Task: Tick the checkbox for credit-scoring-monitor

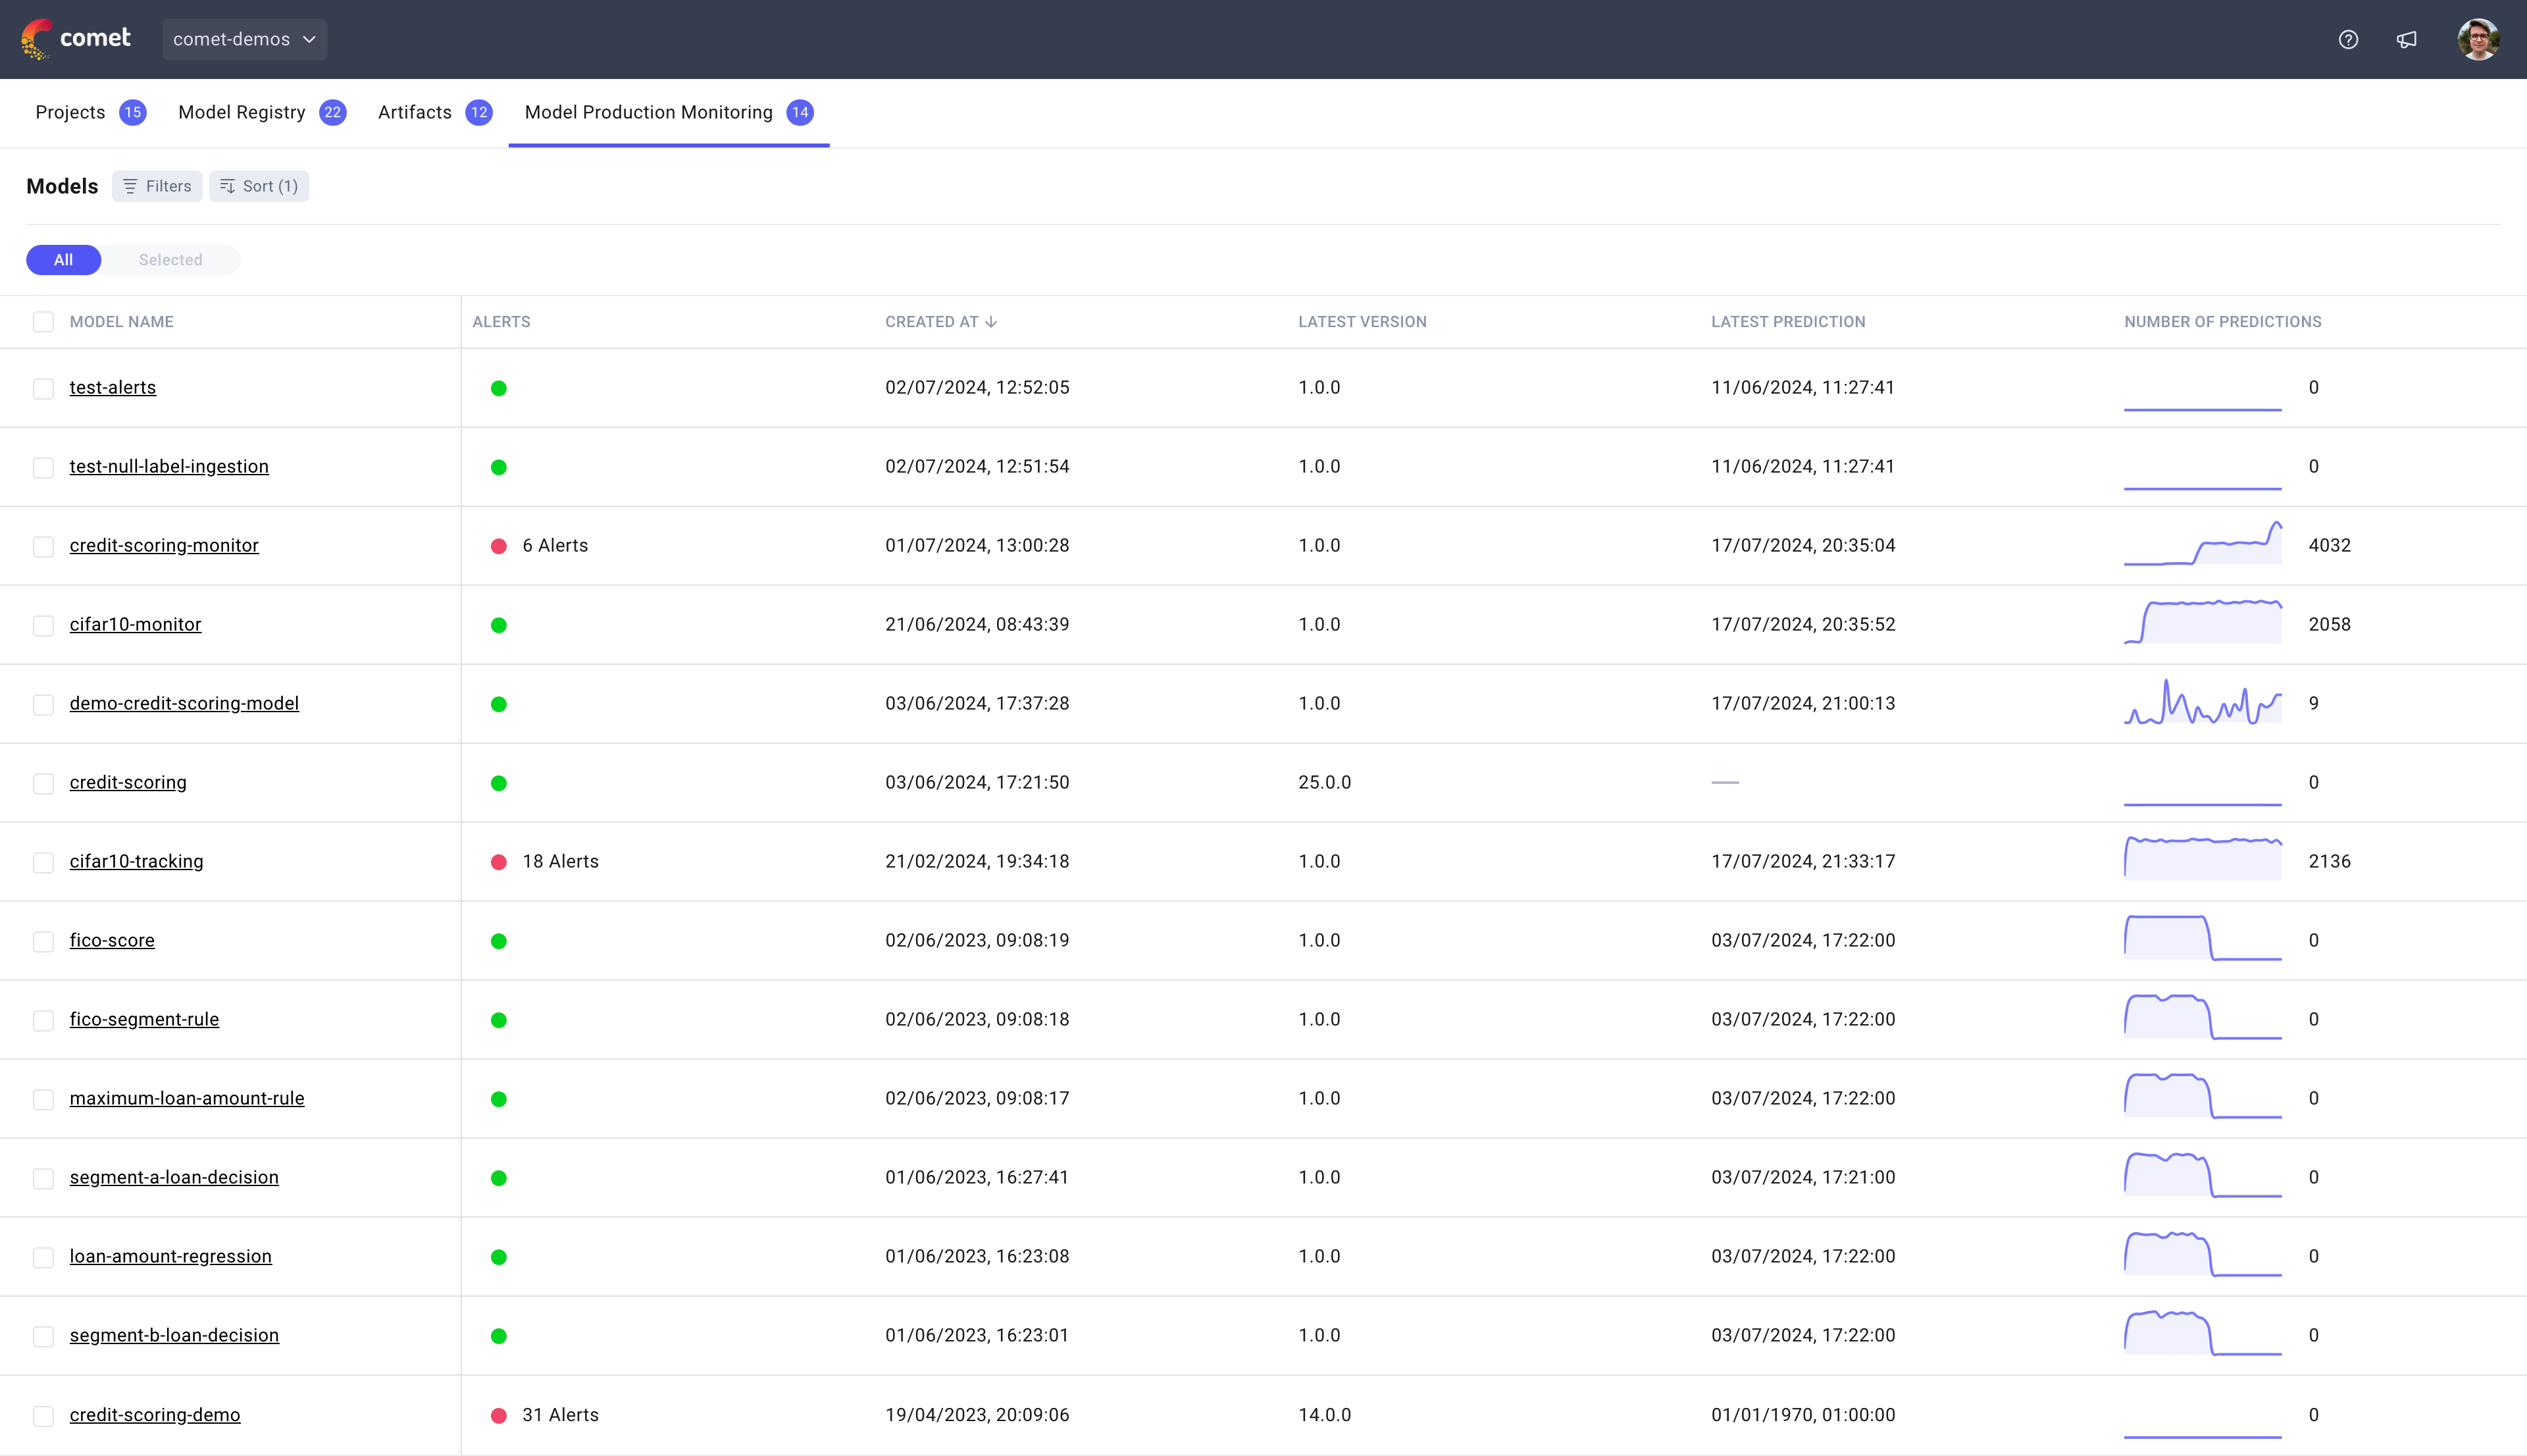Action: (43, 546)
